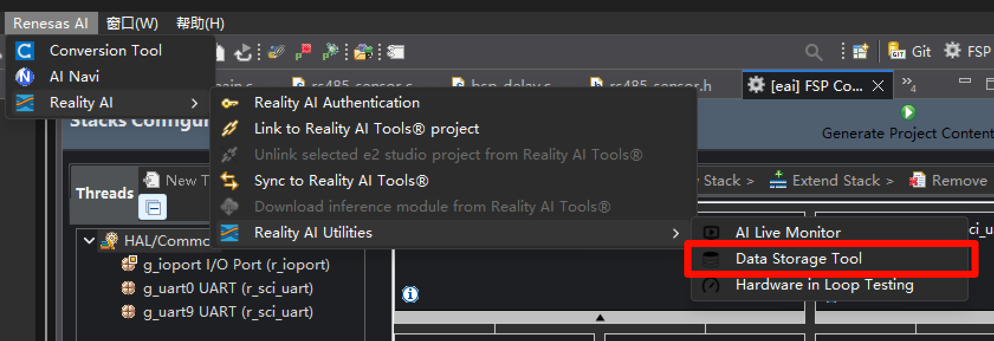
Task: Click the skip/restart toolbar icon
Action: pyautogui.click(x=242, y=53)
